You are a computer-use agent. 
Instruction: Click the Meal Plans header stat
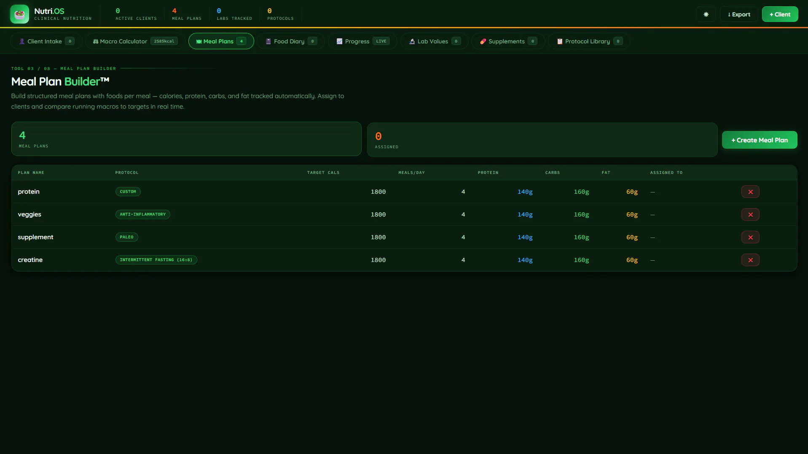(187, 14)
